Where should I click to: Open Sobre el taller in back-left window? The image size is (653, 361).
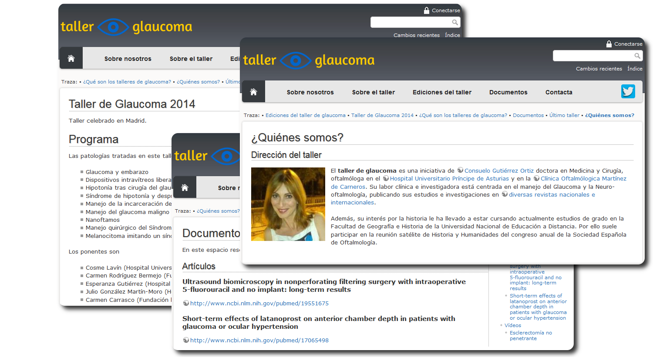(x=191, y=59)
